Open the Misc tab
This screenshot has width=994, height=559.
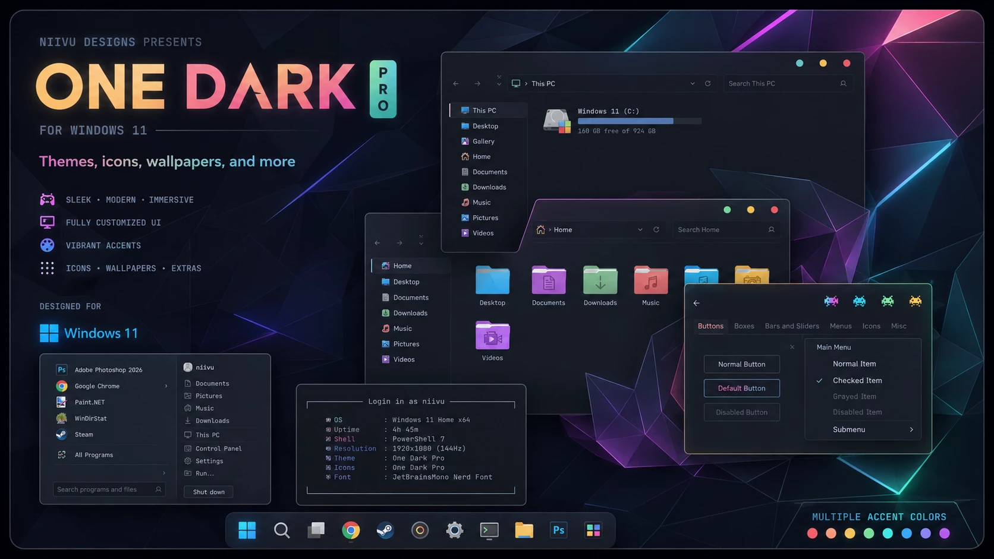[x=898, y=326]
